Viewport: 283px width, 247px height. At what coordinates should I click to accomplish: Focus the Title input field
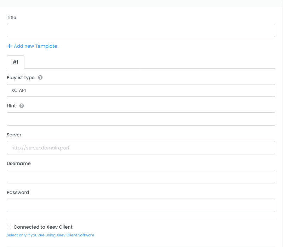click(x=141, y=30)
